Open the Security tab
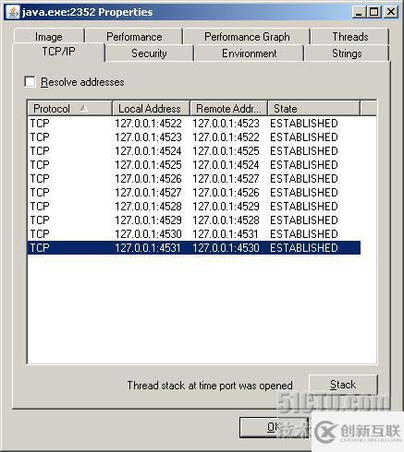This screenshot has width=404, height=452. (149, 54)
